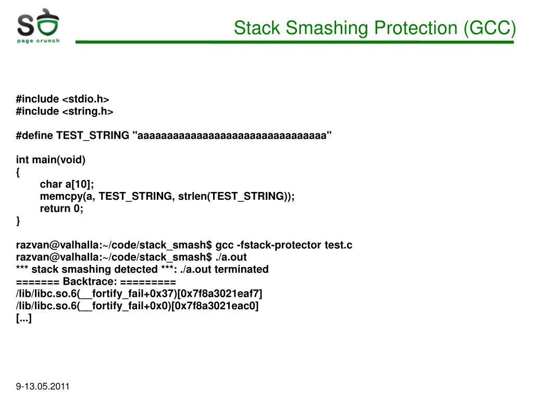This screenshot has height=400, width=533.
Task: Click the #include <stdio.h> line
Action: [x=63, y=99]
